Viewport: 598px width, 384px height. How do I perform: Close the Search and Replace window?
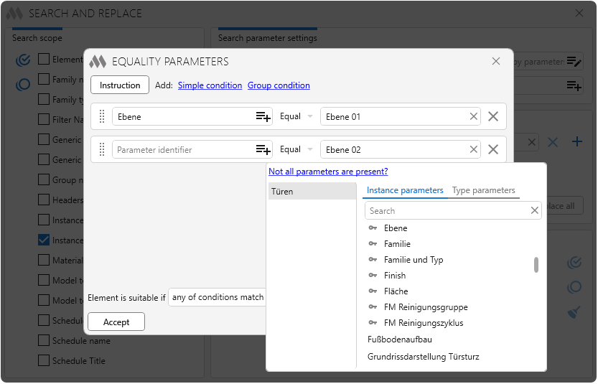(x=579, y=14)
